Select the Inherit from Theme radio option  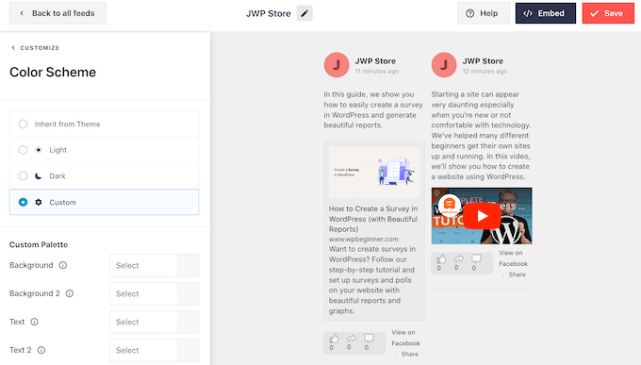point(104,124)
